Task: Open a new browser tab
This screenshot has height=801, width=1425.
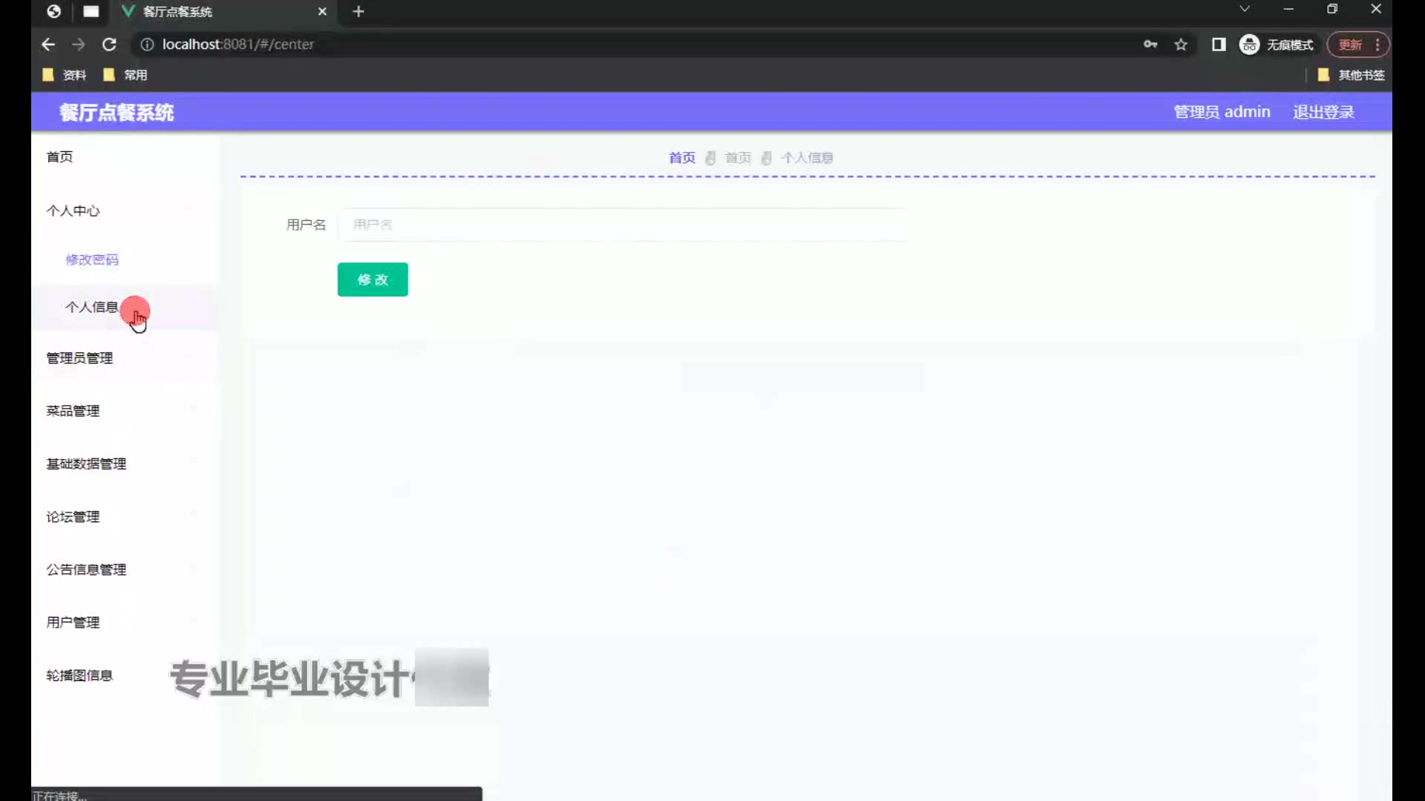Action: point(358,11)
